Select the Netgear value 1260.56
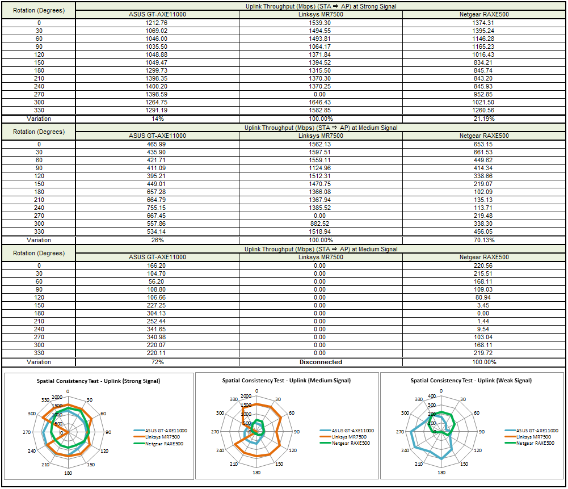The height and width of the screenshot is (489, 568). coord(483,111)
